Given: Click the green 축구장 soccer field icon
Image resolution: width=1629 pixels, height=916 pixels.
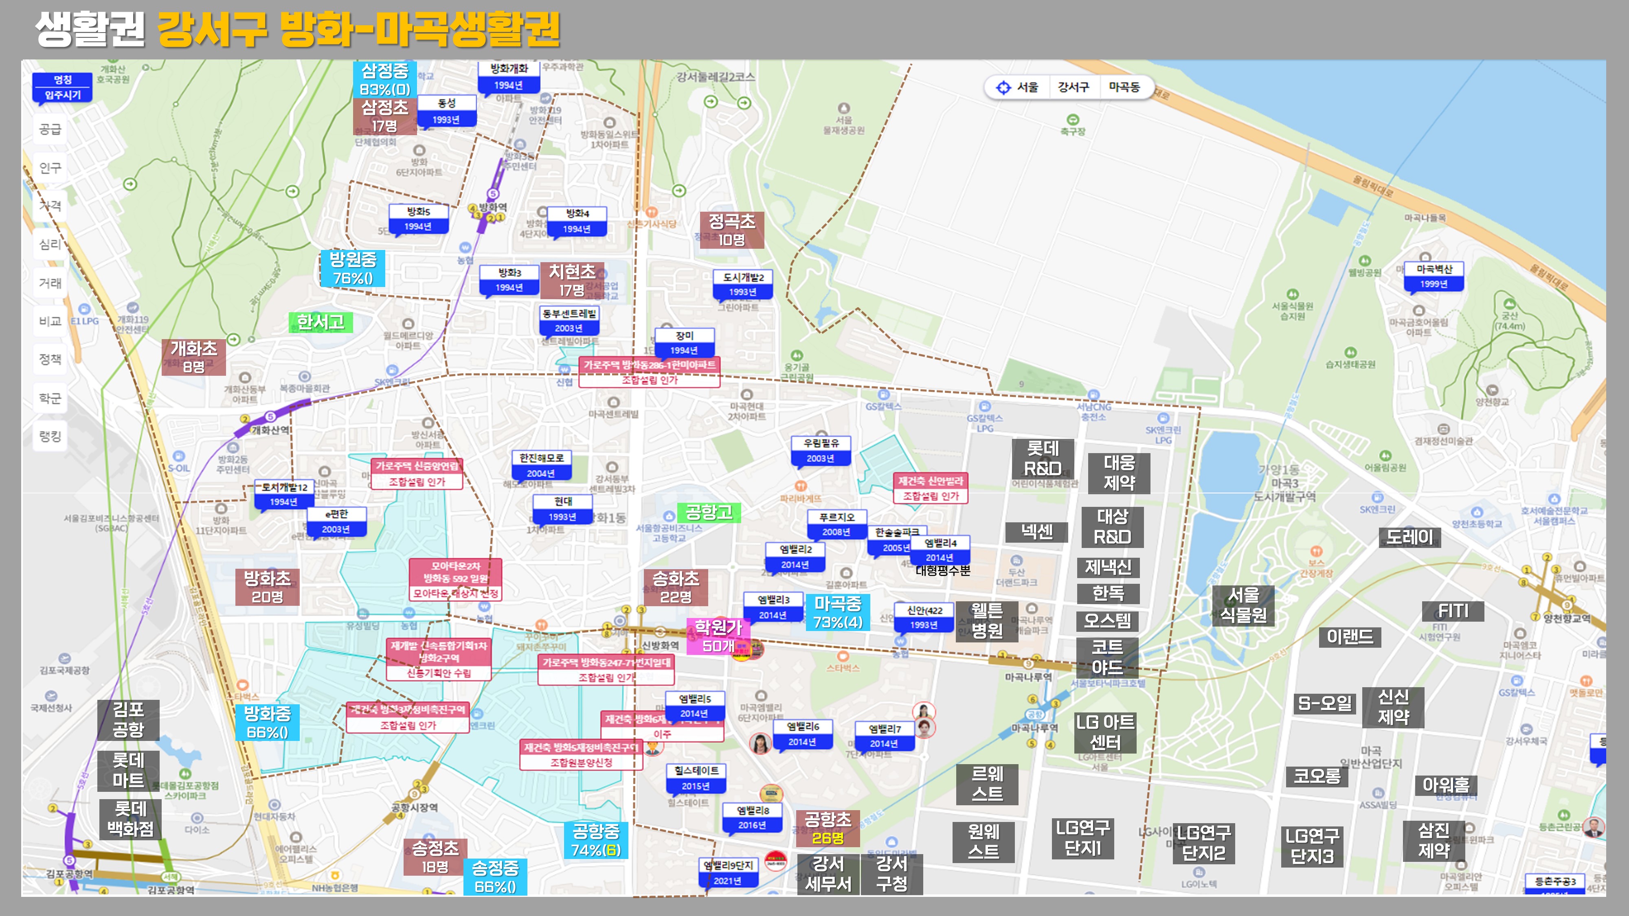Looking at the screenshot, I should pos(1073,119).
